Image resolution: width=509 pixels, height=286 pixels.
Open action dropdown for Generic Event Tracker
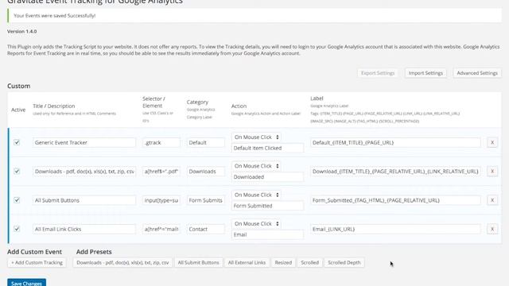coord(256,137)
